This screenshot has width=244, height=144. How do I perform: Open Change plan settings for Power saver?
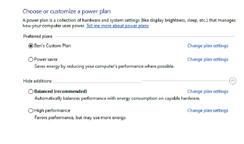point(207,60)
